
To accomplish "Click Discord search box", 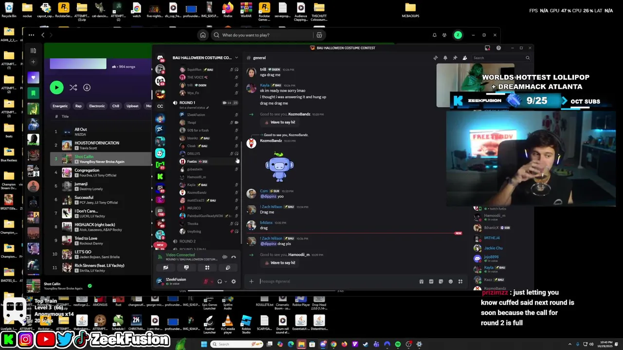I will tap(501, 58).
